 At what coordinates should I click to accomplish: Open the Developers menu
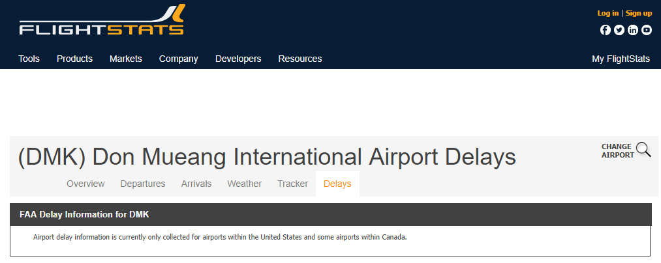coord(238,59)
